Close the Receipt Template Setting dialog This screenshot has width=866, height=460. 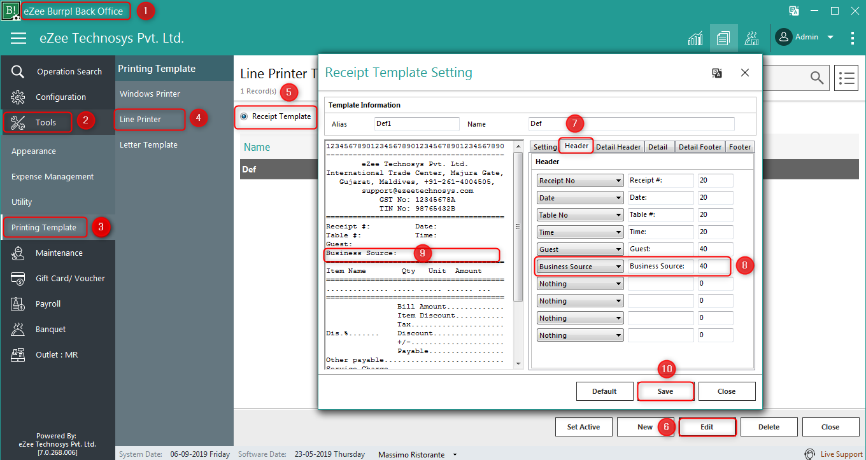click(x=745, y=73)
